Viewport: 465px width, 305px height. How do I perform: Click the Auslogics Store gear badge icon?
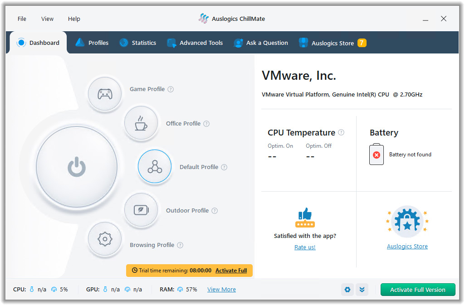click(x=407, y=222)
